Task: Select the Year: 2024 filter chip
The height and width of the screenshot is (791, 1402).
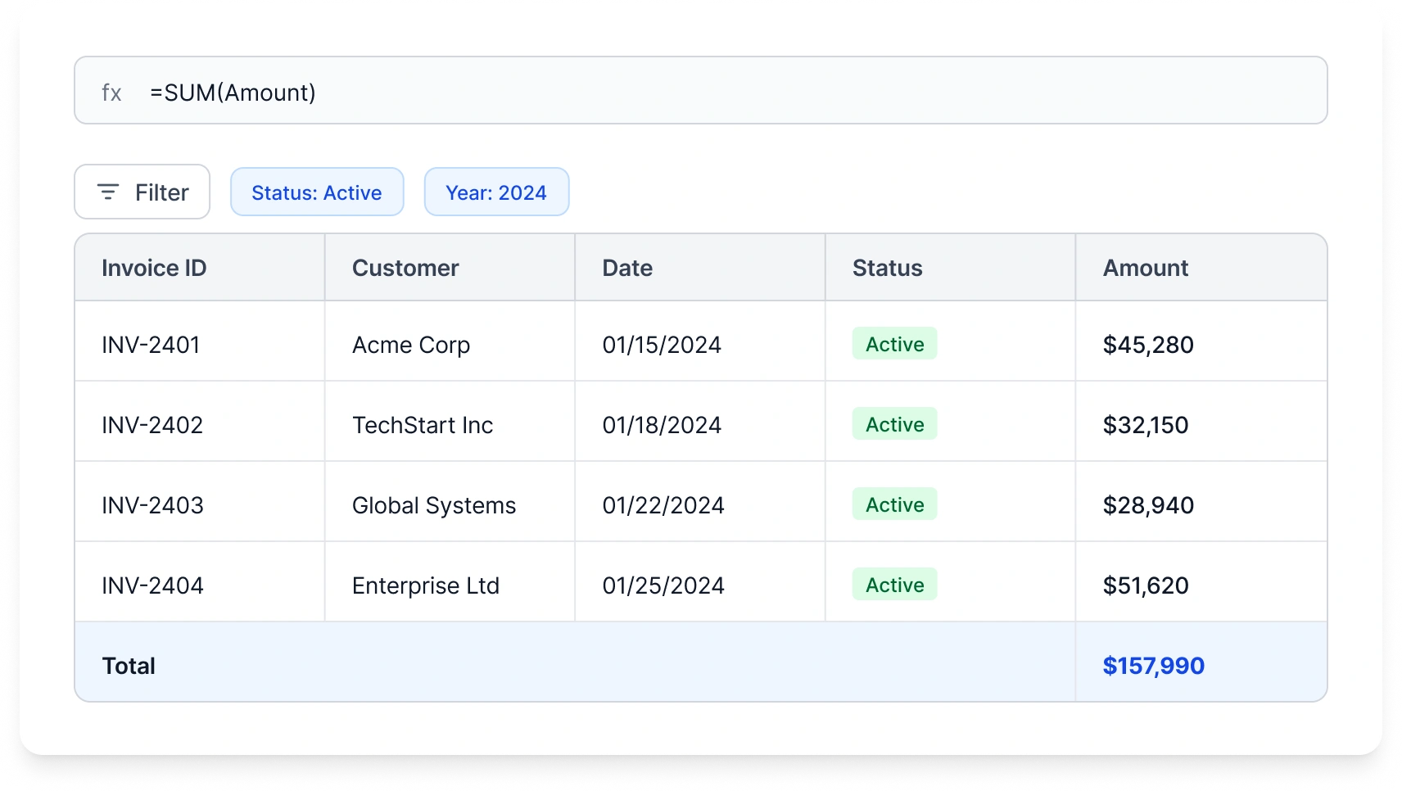Action: [496, 192]
